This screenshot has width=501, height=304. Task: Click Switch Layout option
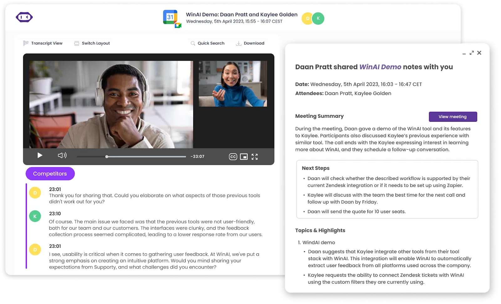pos(92,43)
